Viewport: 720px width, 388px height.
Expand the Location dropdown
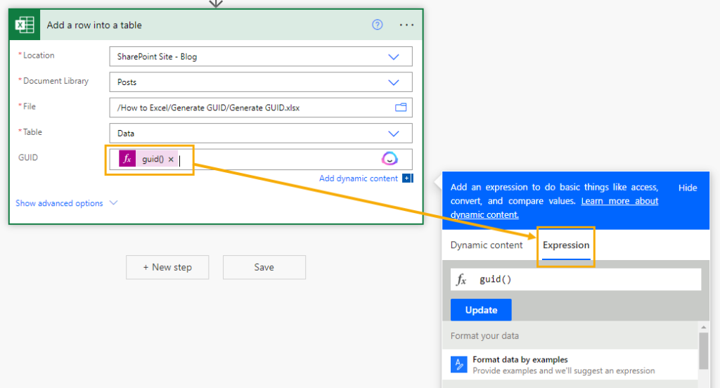coord(394,57)
